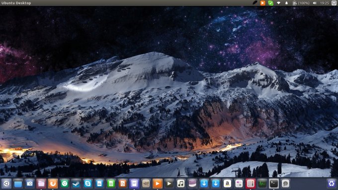Launch the orange Firefox browser icon

[53, 184]
